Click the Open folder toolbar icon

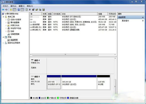point(37,10)
